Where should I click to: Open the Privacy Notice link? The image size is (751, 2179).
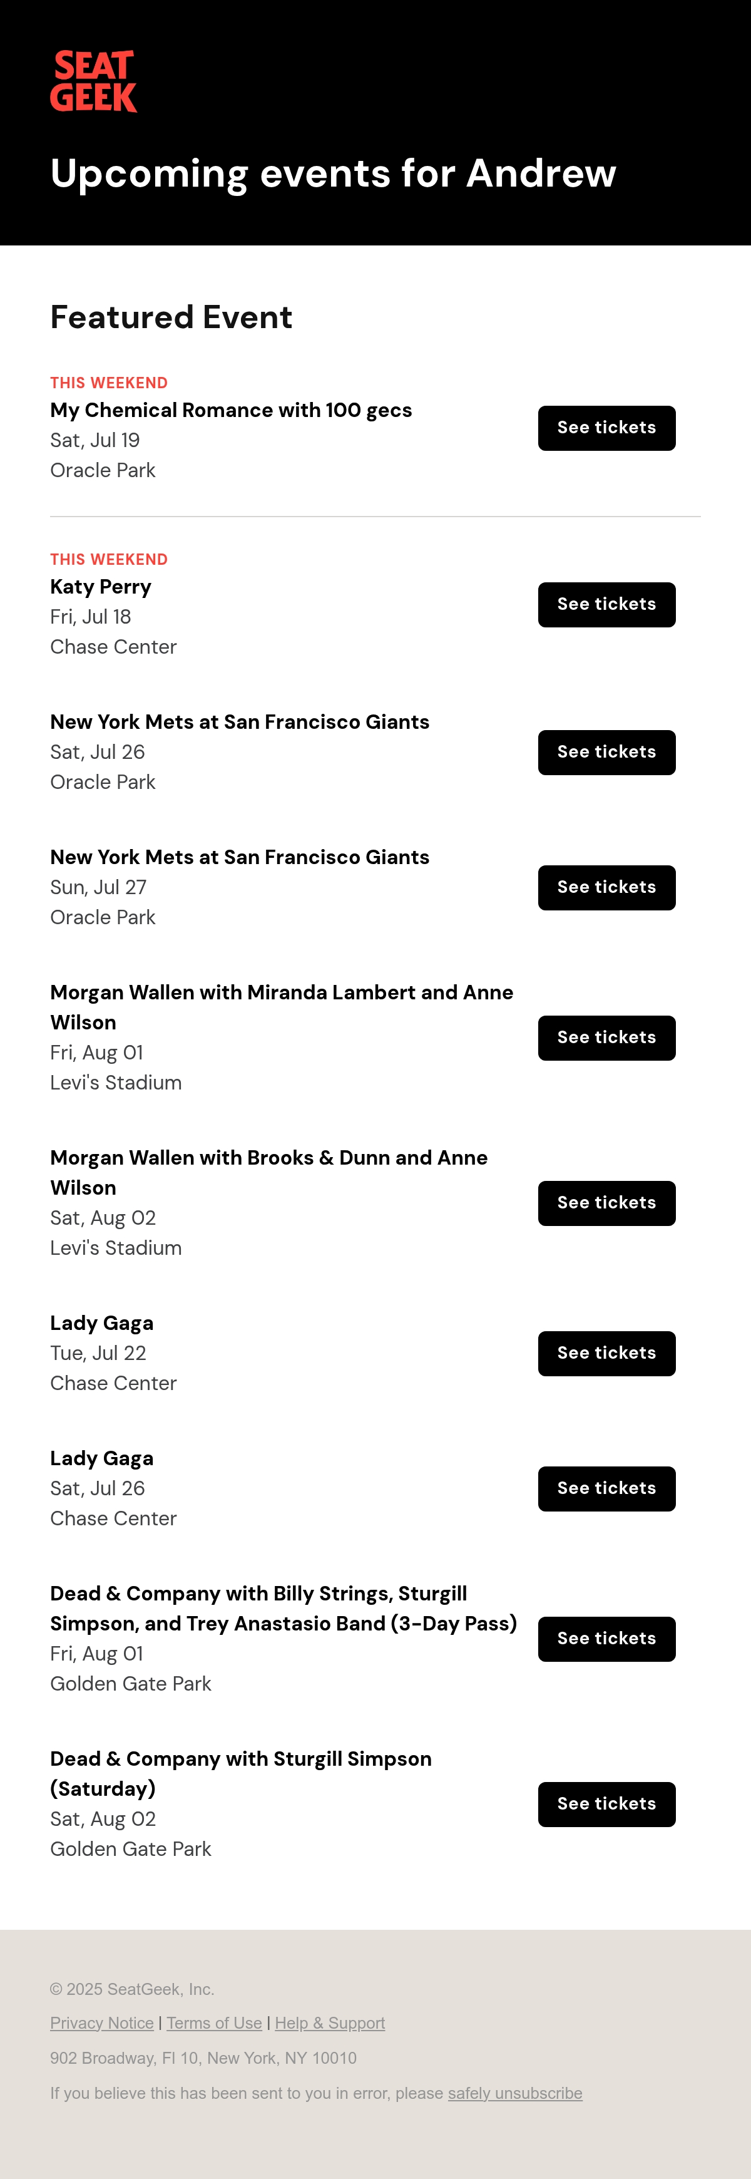click(x=101, y=2022)
